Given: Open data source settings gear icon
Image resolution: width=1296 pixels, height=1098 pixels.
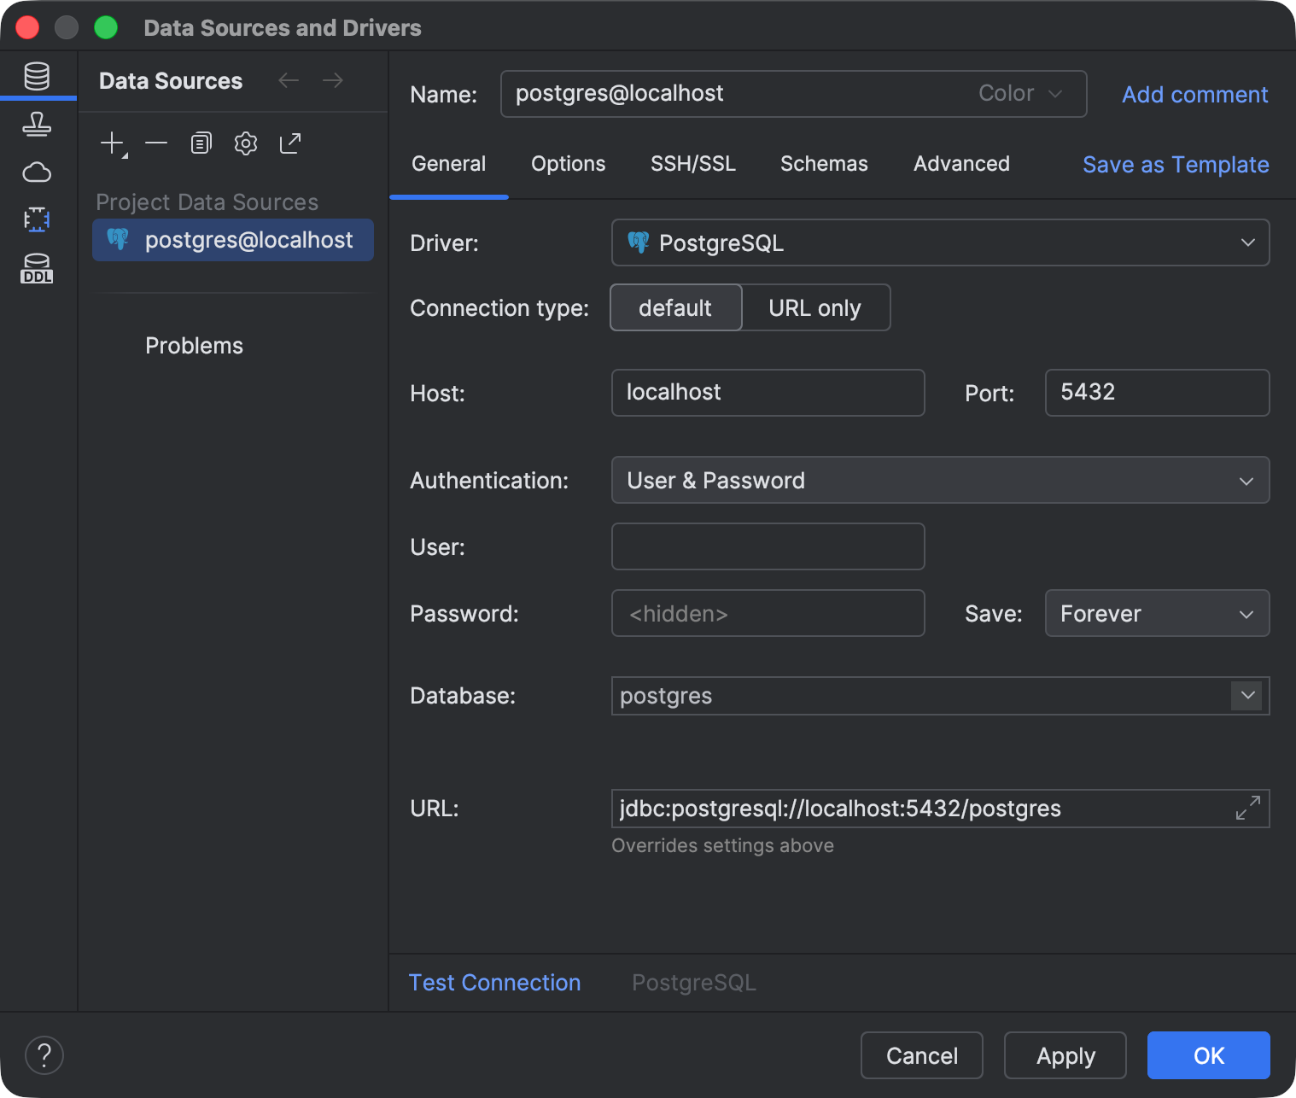Looking at the screenshot, I should click(246, 143).
